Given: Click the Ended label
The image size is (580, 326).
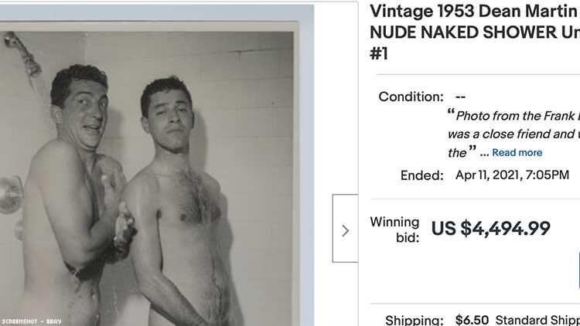Looking at the screenshot, I should click(x=421, y=175).
